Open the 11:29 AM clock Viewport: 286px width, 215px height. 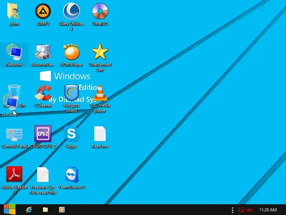[268, 210]
